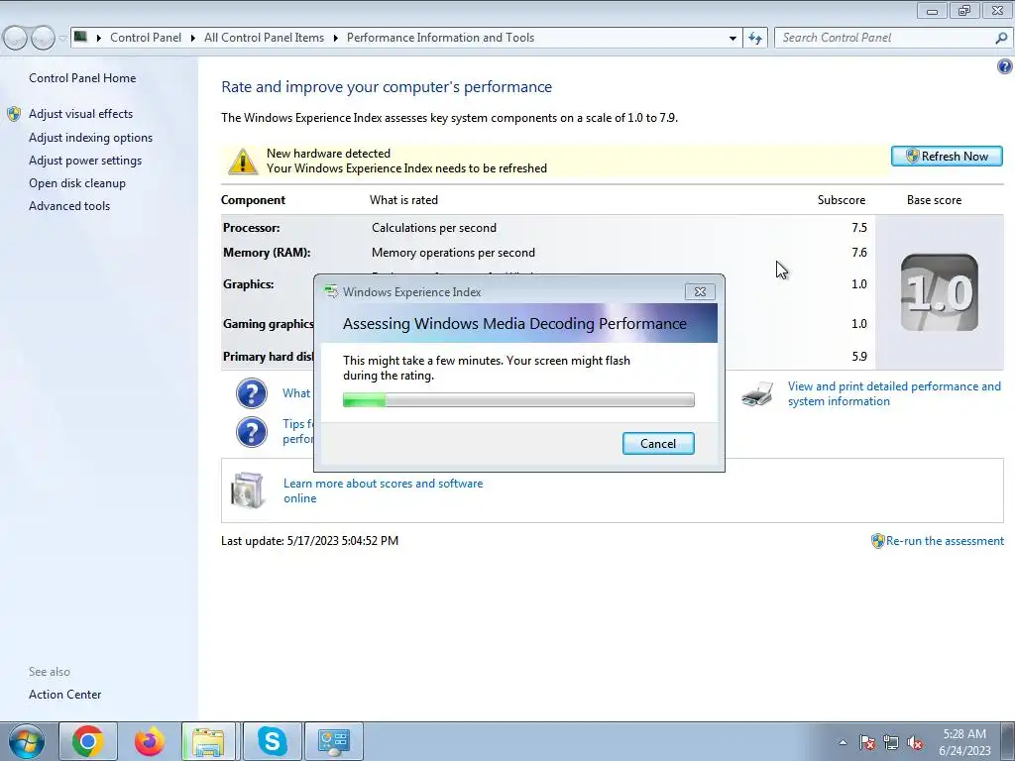Open Advanced tools
The height and width of the screenshot is (761, 1015).
[69, 206]
